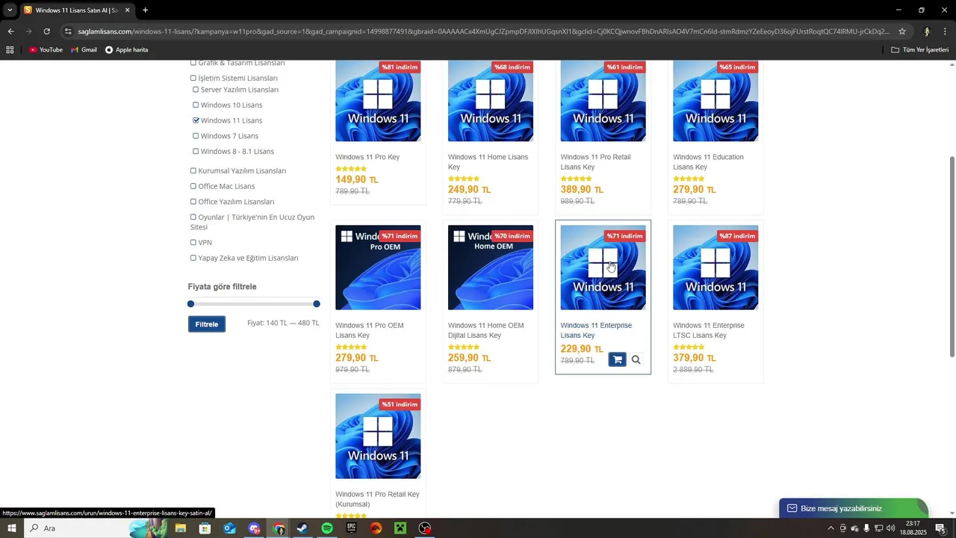Open Windows 11 Pro Key product link
Screen dimensions: 956x538
point(367,157)
